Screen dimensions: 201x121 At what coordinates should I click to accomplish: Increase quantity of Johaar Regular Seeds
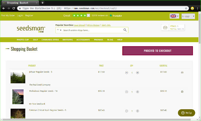[138, 73]
